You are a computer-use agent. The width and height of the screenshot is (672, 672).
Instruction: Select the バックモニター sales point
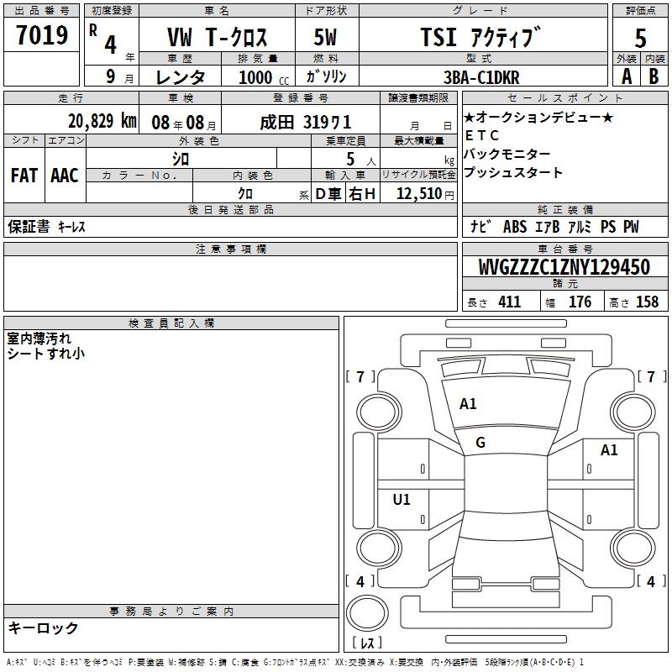[507, 154]
